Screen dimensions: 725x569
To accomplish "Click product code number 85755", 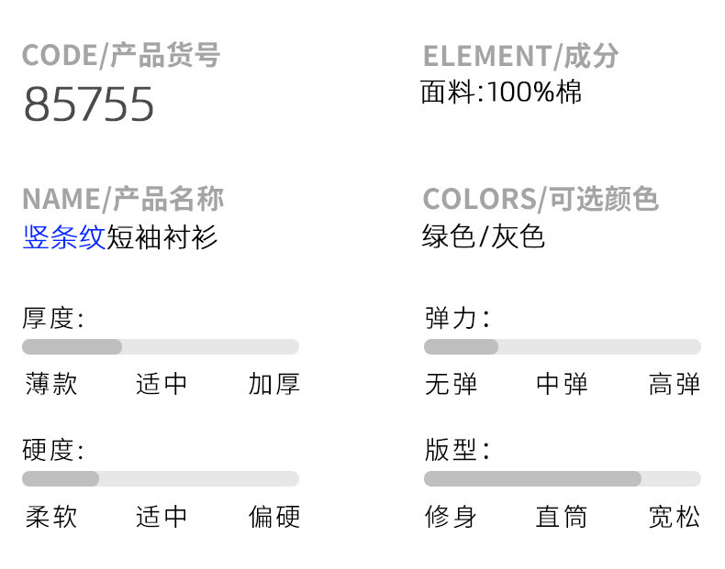I will coord(89,104).
